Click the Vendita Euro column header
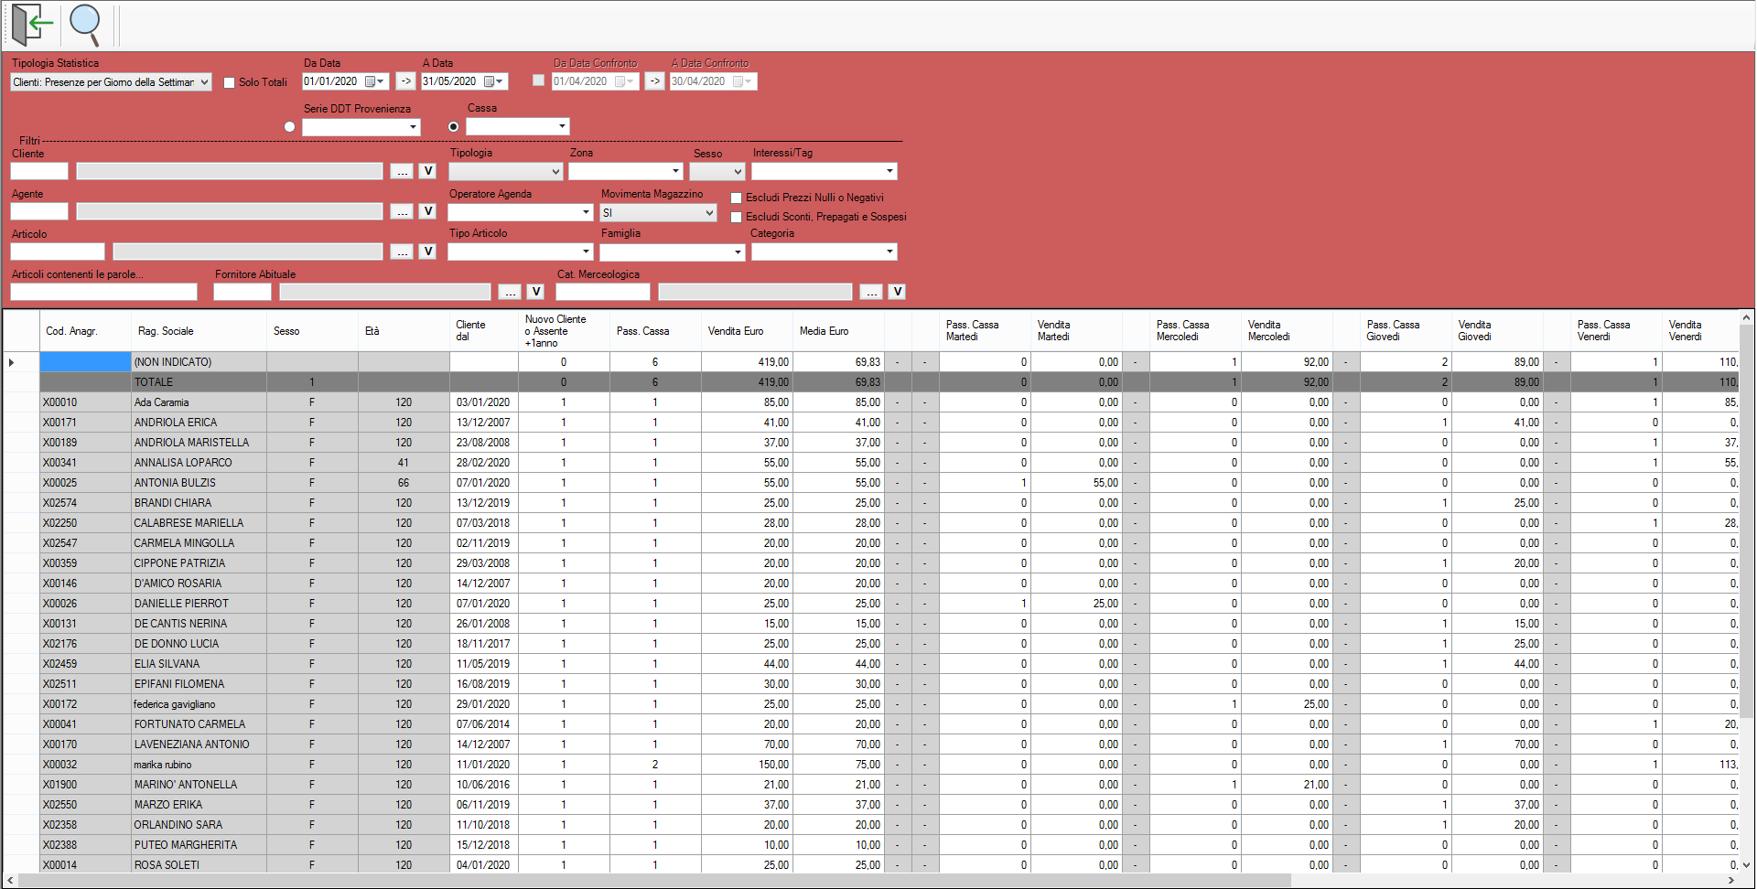Viewport: 1757px width, 889px height. point(735,331)
